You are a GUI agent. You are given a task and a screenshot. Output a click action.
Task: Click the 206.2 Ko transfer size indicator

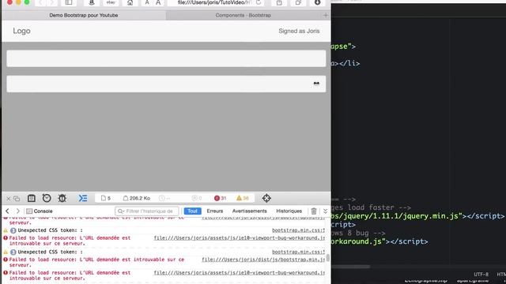point(137,198)
